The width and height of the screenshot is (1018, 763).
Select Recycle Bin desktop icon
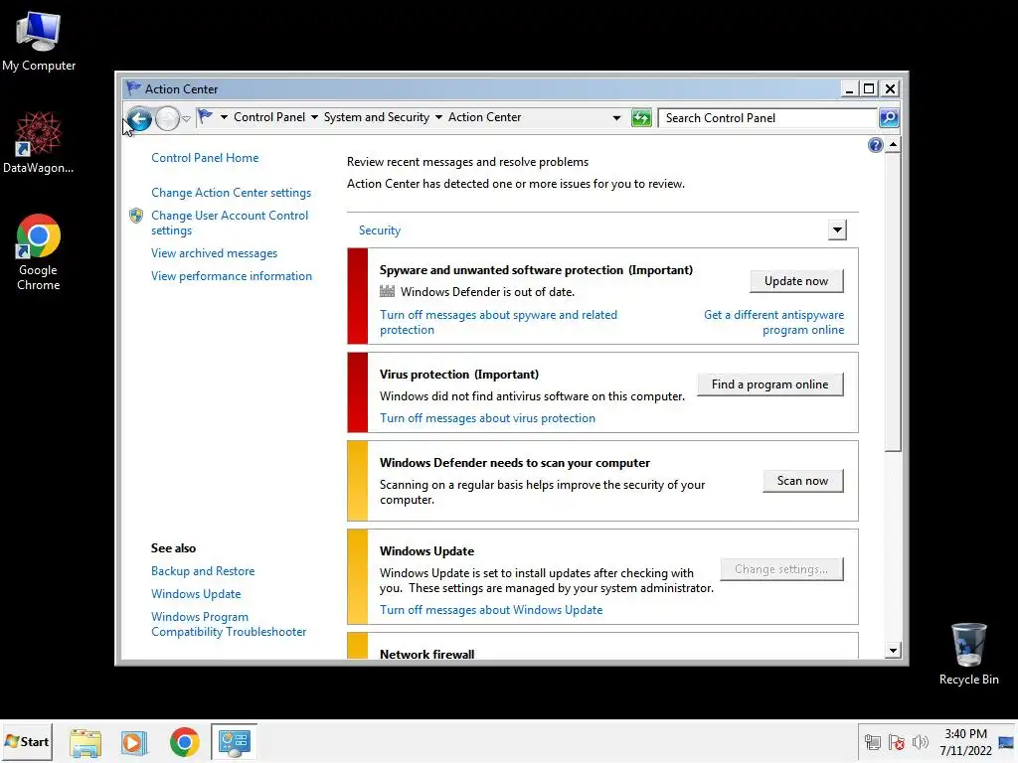point(968,654)
